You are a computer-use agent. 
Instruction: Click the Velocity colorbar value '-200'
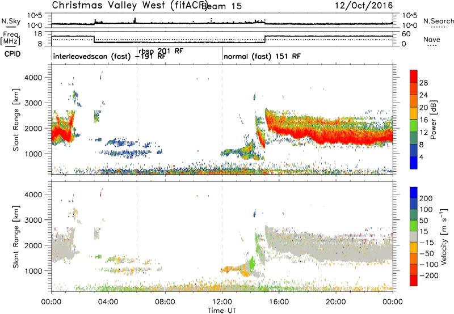[428, 275]
